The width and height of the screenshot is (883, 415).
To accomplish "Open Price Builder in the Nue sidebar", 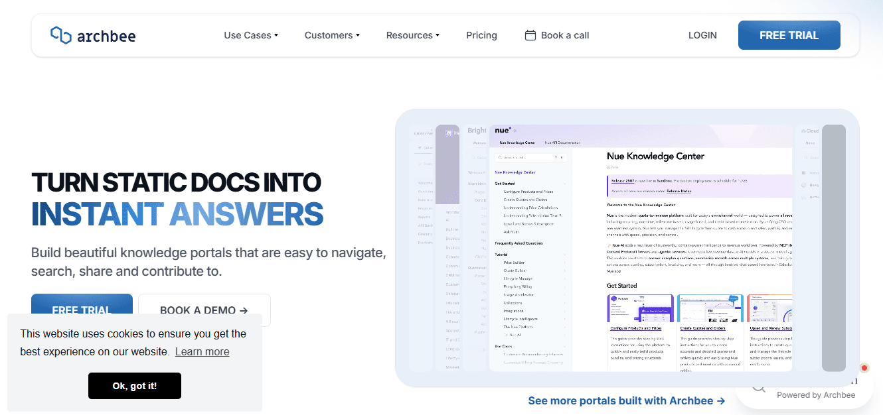I will pos(514,263).
